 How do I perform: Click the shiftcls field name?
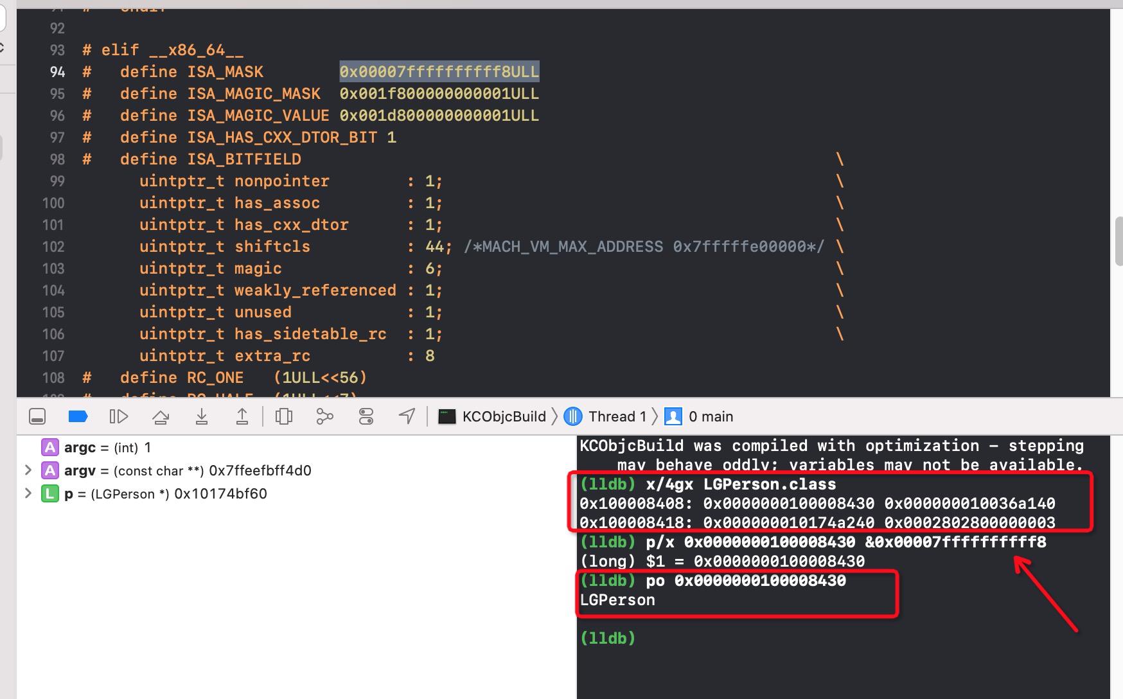[272, 247]
